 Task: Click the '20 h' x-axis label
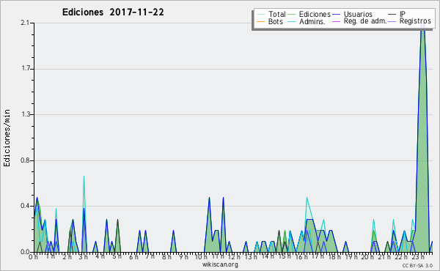pyautogui.click(x=368, y=256)
